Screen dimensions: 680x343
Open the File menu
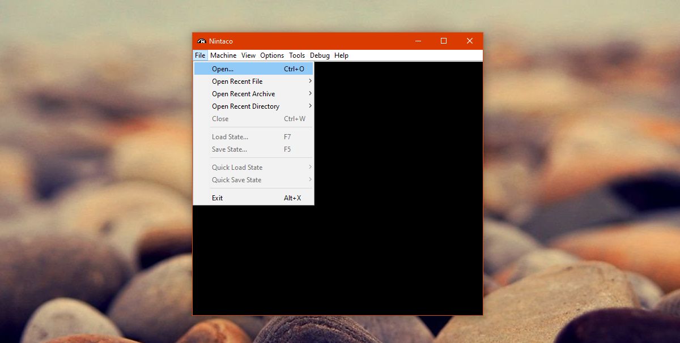pos(200,55)
